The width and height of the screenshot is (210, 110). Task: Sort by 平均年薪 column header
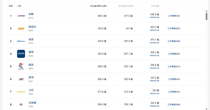(156, 6)
